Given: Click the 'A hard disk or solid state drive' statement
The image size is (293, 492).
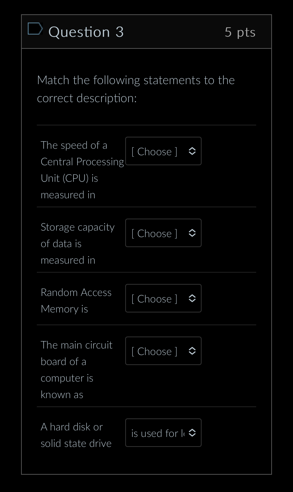Looking at the screenshot, I should point(76,435).
